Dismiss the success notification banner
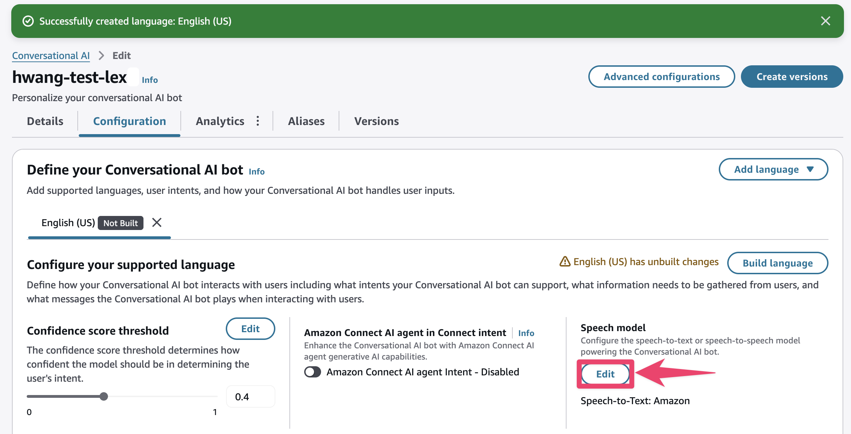851x434 pixels. click(x=825, y=21)
